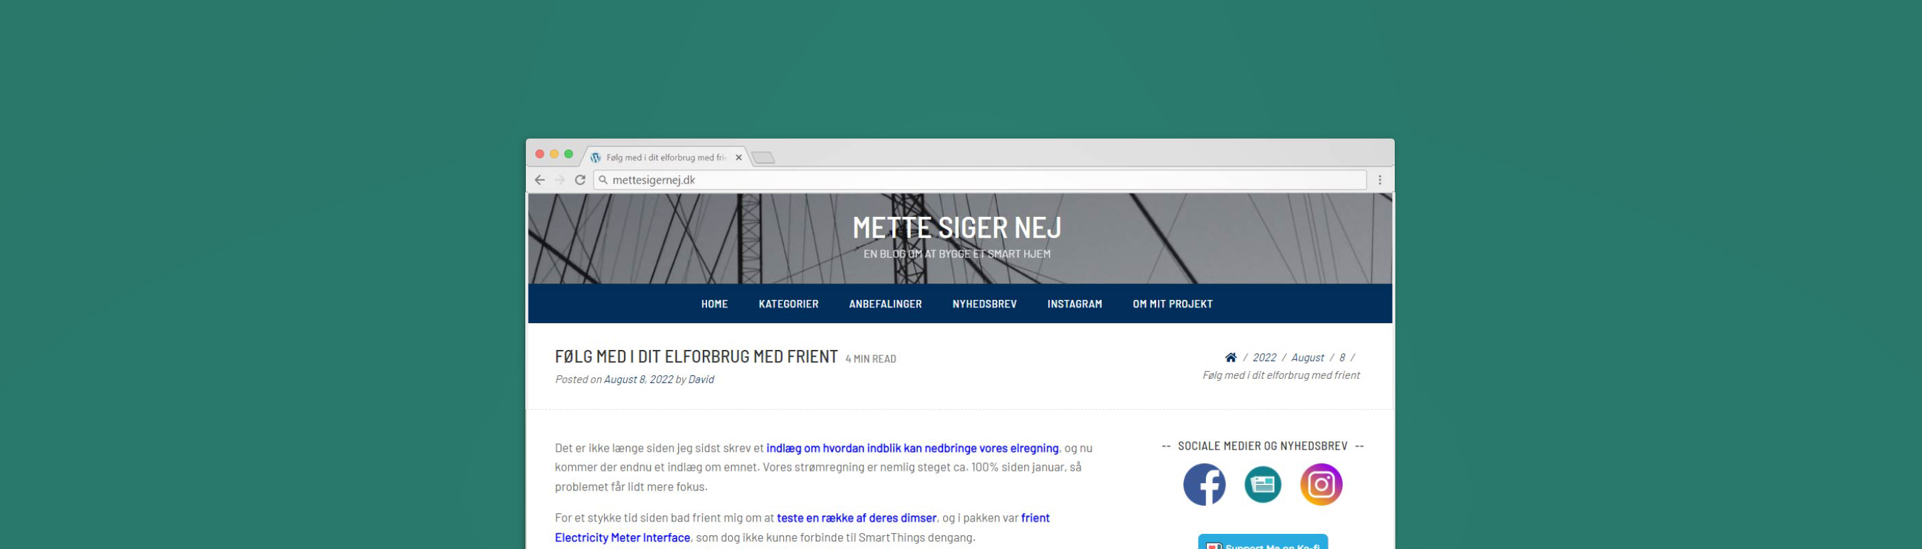The height and width of the screenshot is (549, 1922).
Task: Open the browser three-dot menu
Action: 1380,180
